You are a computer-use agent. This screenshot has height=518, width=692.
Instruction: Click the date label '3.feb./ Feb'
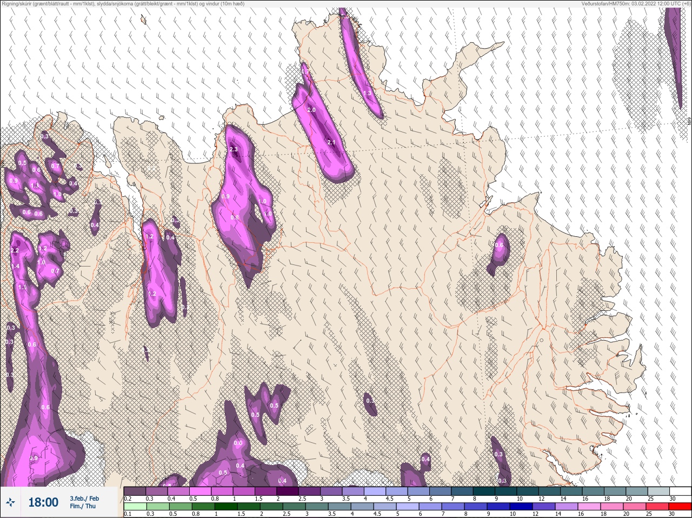coord(84,498)
